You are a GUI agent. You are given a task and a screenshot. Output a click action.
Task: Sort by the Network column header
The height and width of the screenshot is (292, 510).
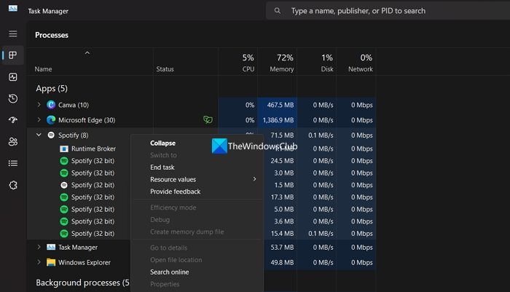tap(361, 69)
